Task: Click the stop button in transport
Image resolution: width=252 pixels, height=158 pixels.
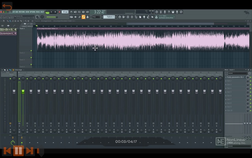Action: pyautogui.click(x=55, y=12)
